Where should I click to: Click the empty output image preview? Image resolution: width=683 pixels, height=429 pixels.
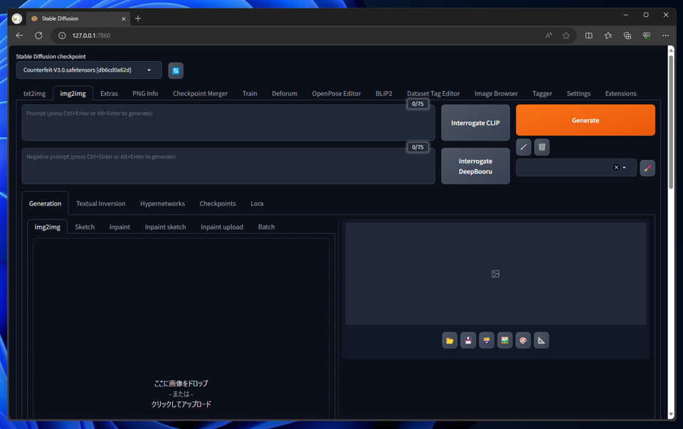[496, 274]
